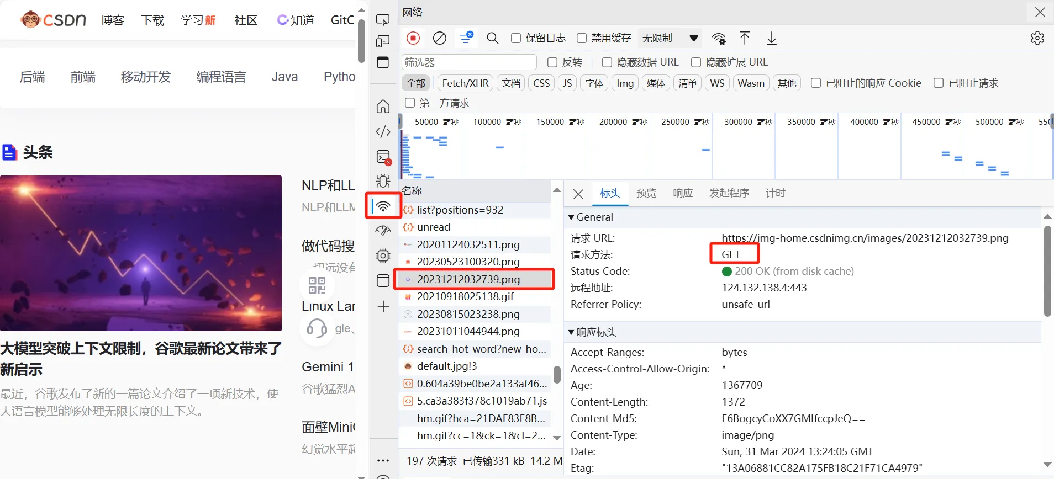Open the 移动开发 category

pyautogui.click(x=146, y=77)
